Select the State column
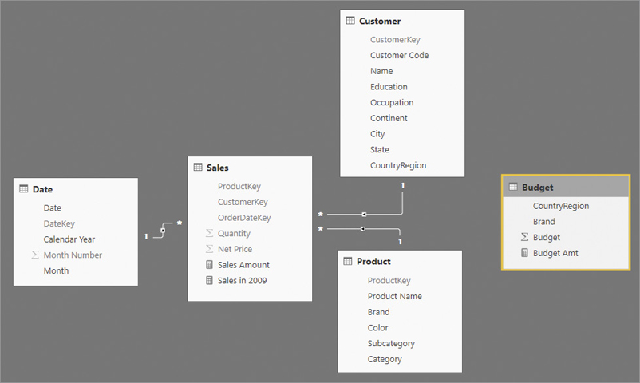Image resolution: width=640 pixels, height=383 pixels. [x=380, y=149]
